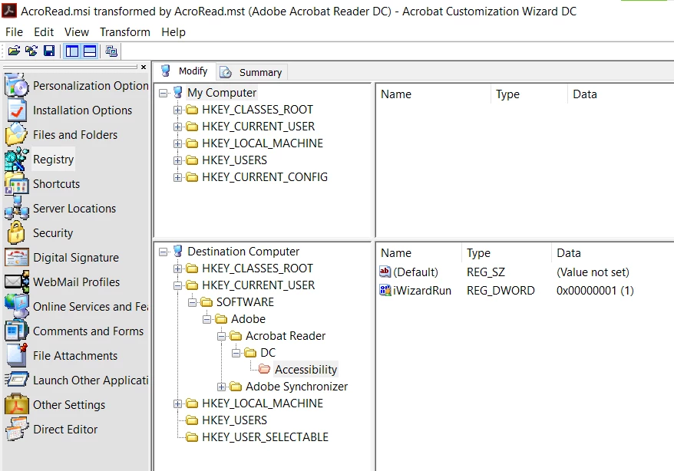The height and width of the screenshot is (471, 674).
Task: Select the HKEY_USER_SELECTABLE key
Action: pos(265,436)
